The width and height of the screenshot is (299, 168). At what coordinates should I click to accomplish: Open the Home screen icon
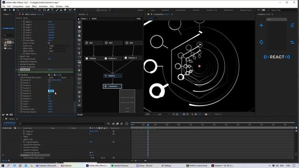(x=5, y=10)
